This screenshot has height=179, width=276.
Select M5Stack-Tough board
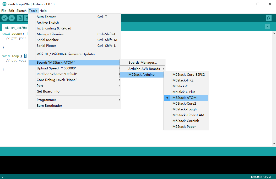186,109
